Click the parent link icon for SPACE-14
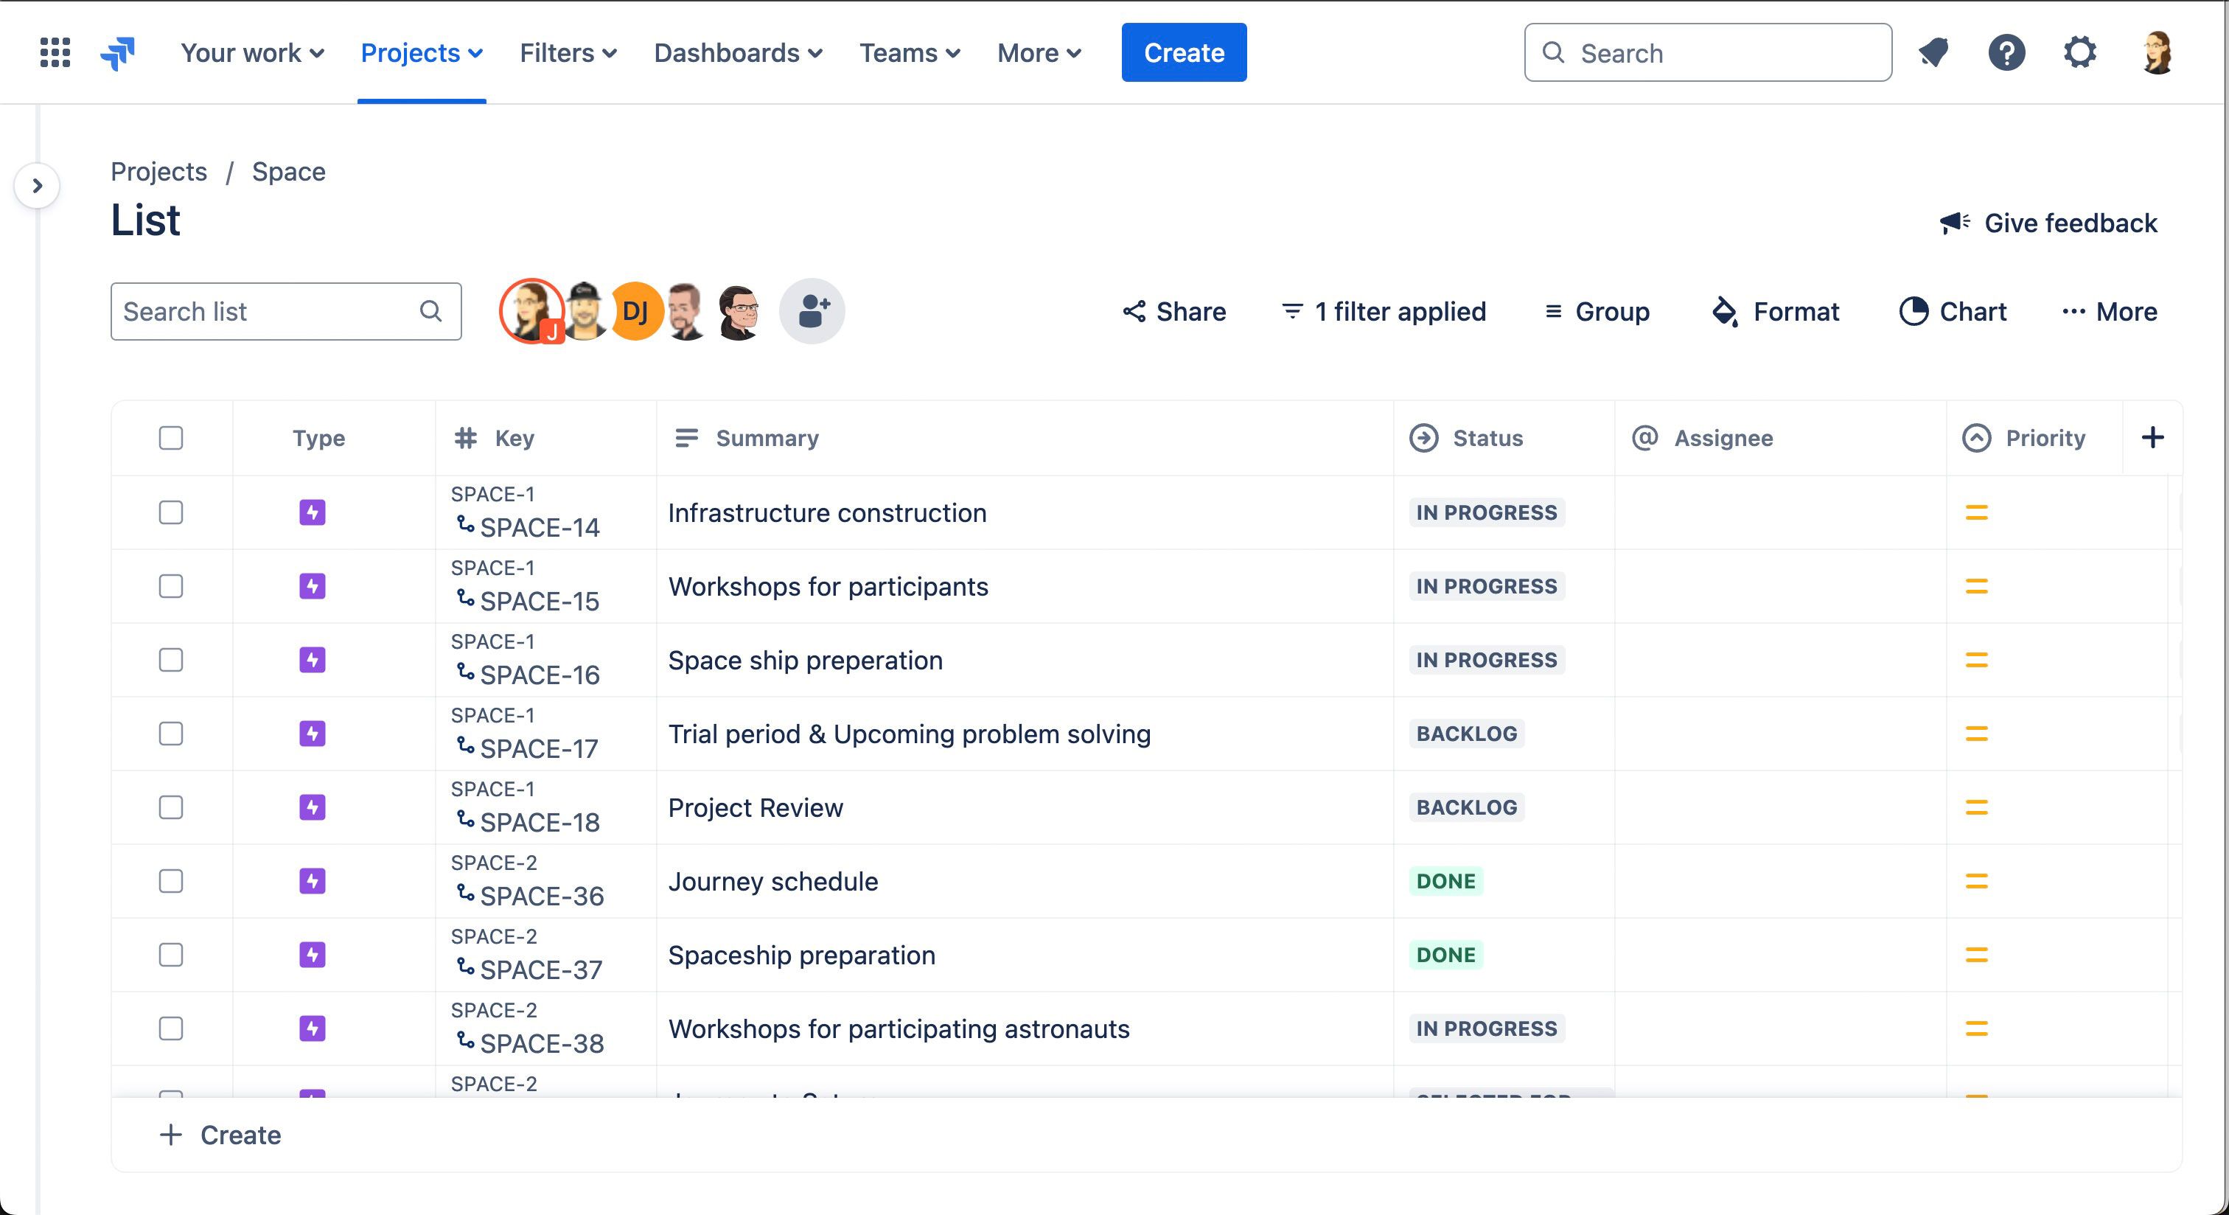 [466, 524]
